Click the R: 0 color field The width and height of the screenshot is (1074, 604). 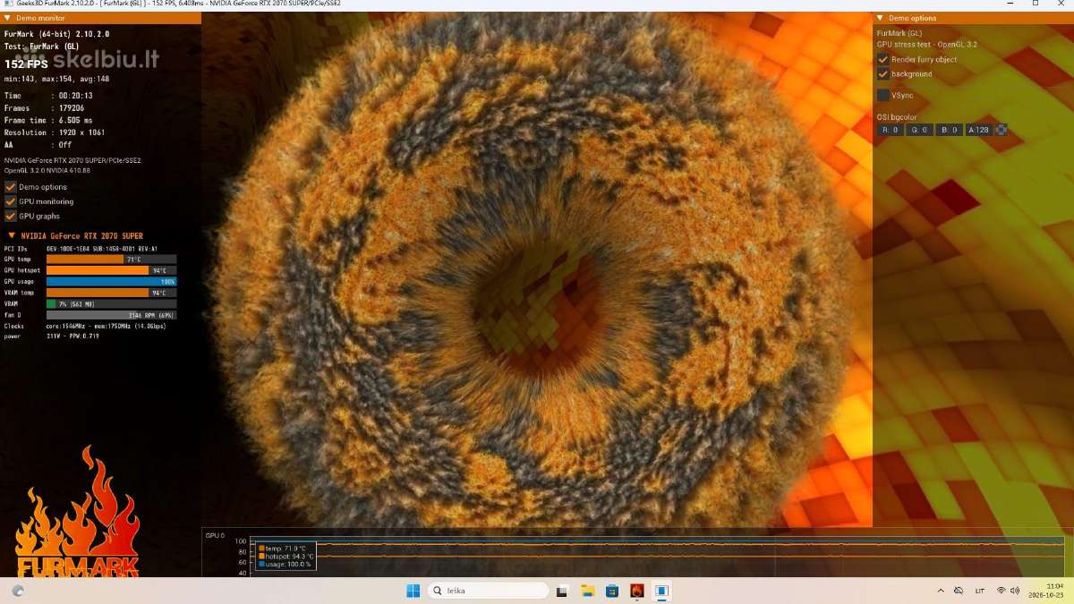(891, 130)
